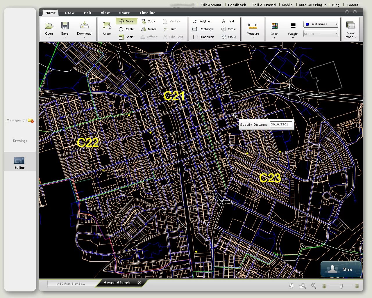This screenshot has height=298, width=372.
Task: Choose the Rotate tool
Action: [x=126, y=29]
